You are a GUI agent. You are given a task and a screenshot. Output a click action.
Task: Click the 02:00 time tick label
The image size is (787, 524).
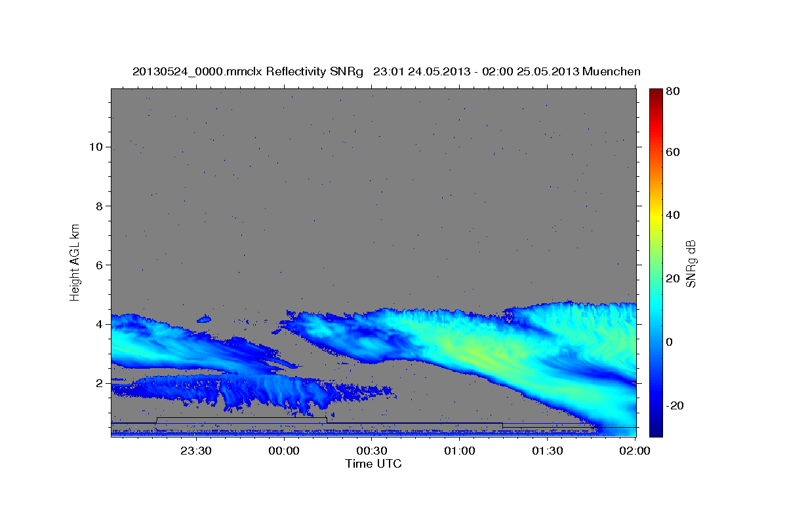point(635,451)
